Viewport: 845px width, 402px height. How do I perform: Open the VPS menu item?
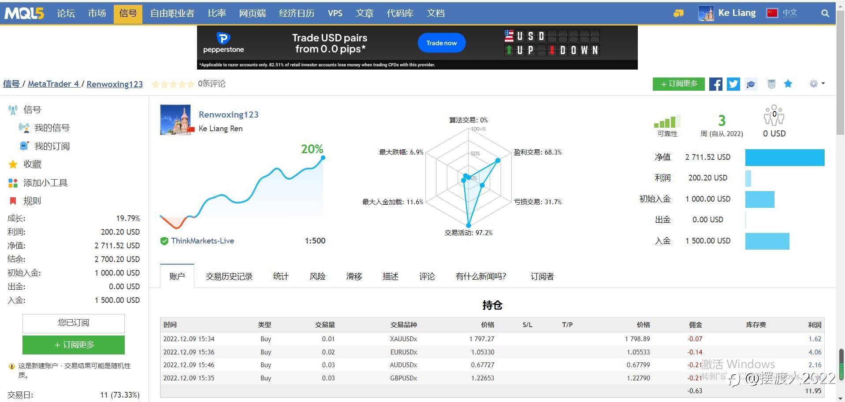335,13
